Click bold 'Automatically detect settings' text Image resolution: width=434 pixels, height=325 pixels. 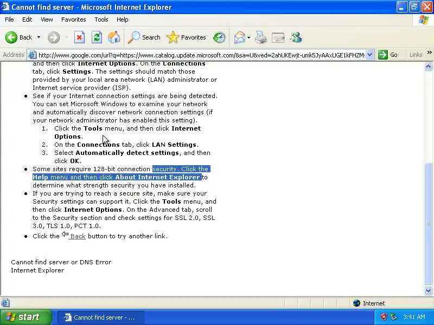tap(127, 153)
